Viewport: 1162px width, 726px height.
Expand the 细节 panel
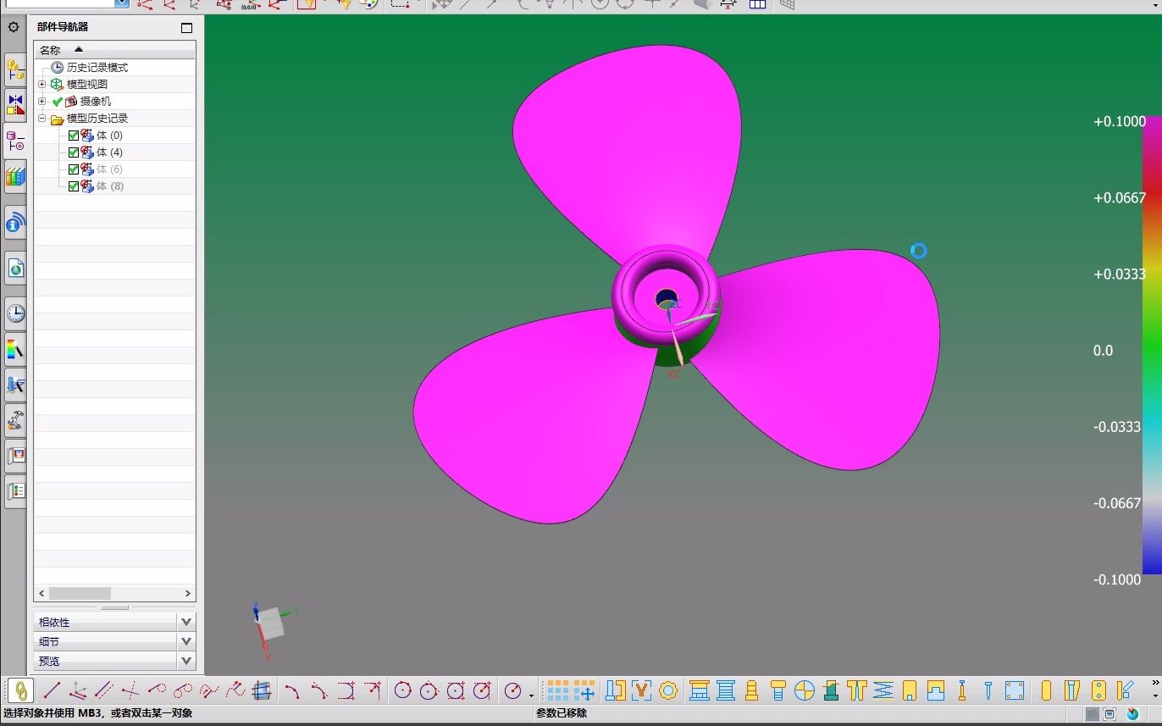pos(186,641)
